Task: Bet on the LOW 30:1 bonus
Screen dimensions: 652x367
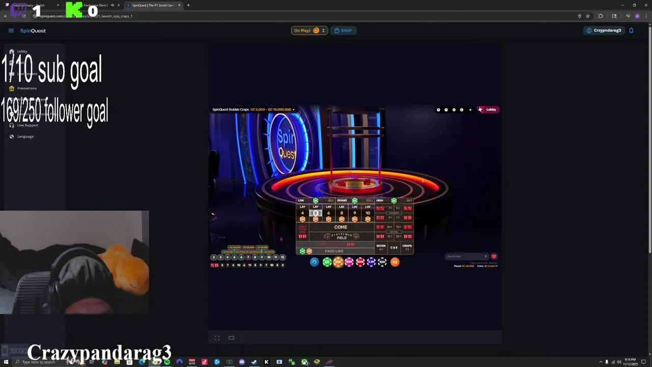Action: [x=316, y=201]
